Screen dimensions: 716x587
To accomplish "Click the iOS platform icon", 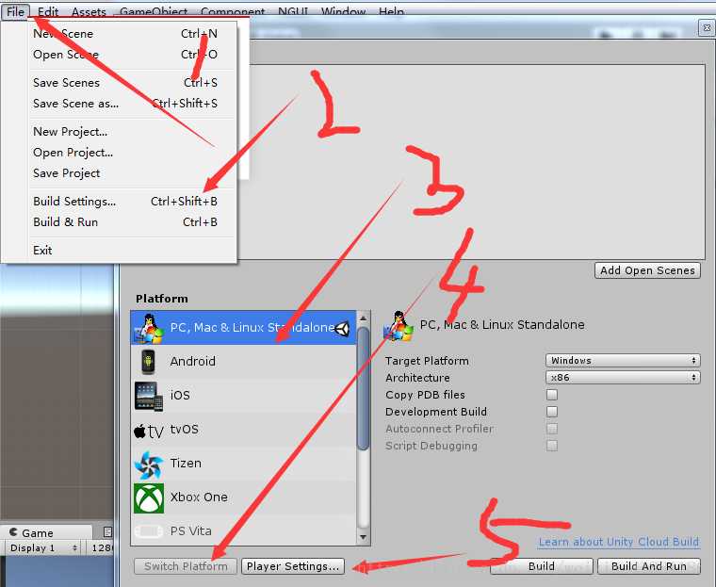I will pos(149,396).
